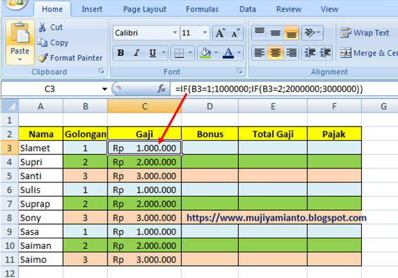The image size is (398, 278).
Task: Apply cell borders icon
Action: (179, 53)
